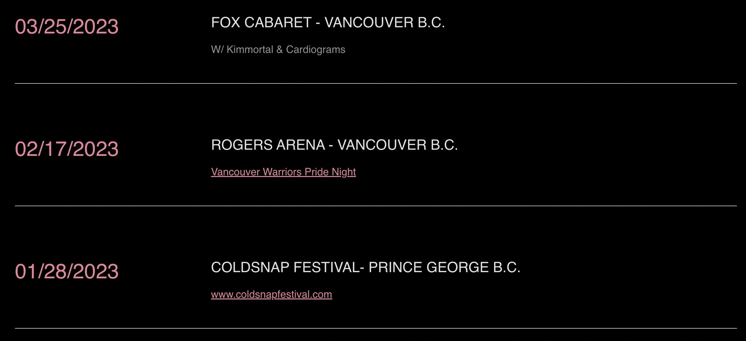Open the Vancouver Warriors Pride Night link

pyautogui.click(x=283, y=172)
